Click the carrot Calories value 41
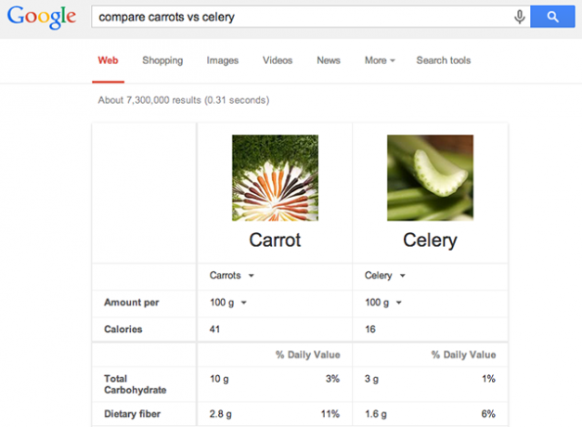This screenshot has height=427, width=582. click(214, 330)
